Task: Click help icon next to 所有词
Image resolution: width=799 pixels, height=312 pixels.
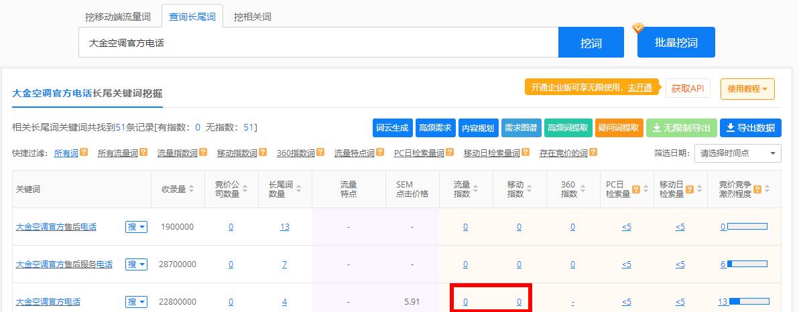Action: pos(84,152)
